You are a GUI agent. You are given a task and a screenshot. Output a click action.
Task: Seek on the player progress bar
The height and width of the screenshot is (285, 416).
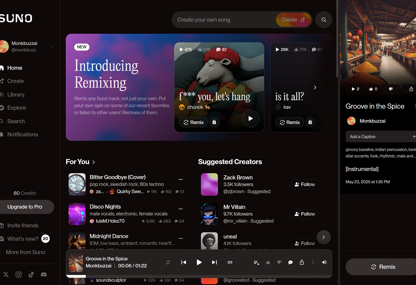[199, 276]
